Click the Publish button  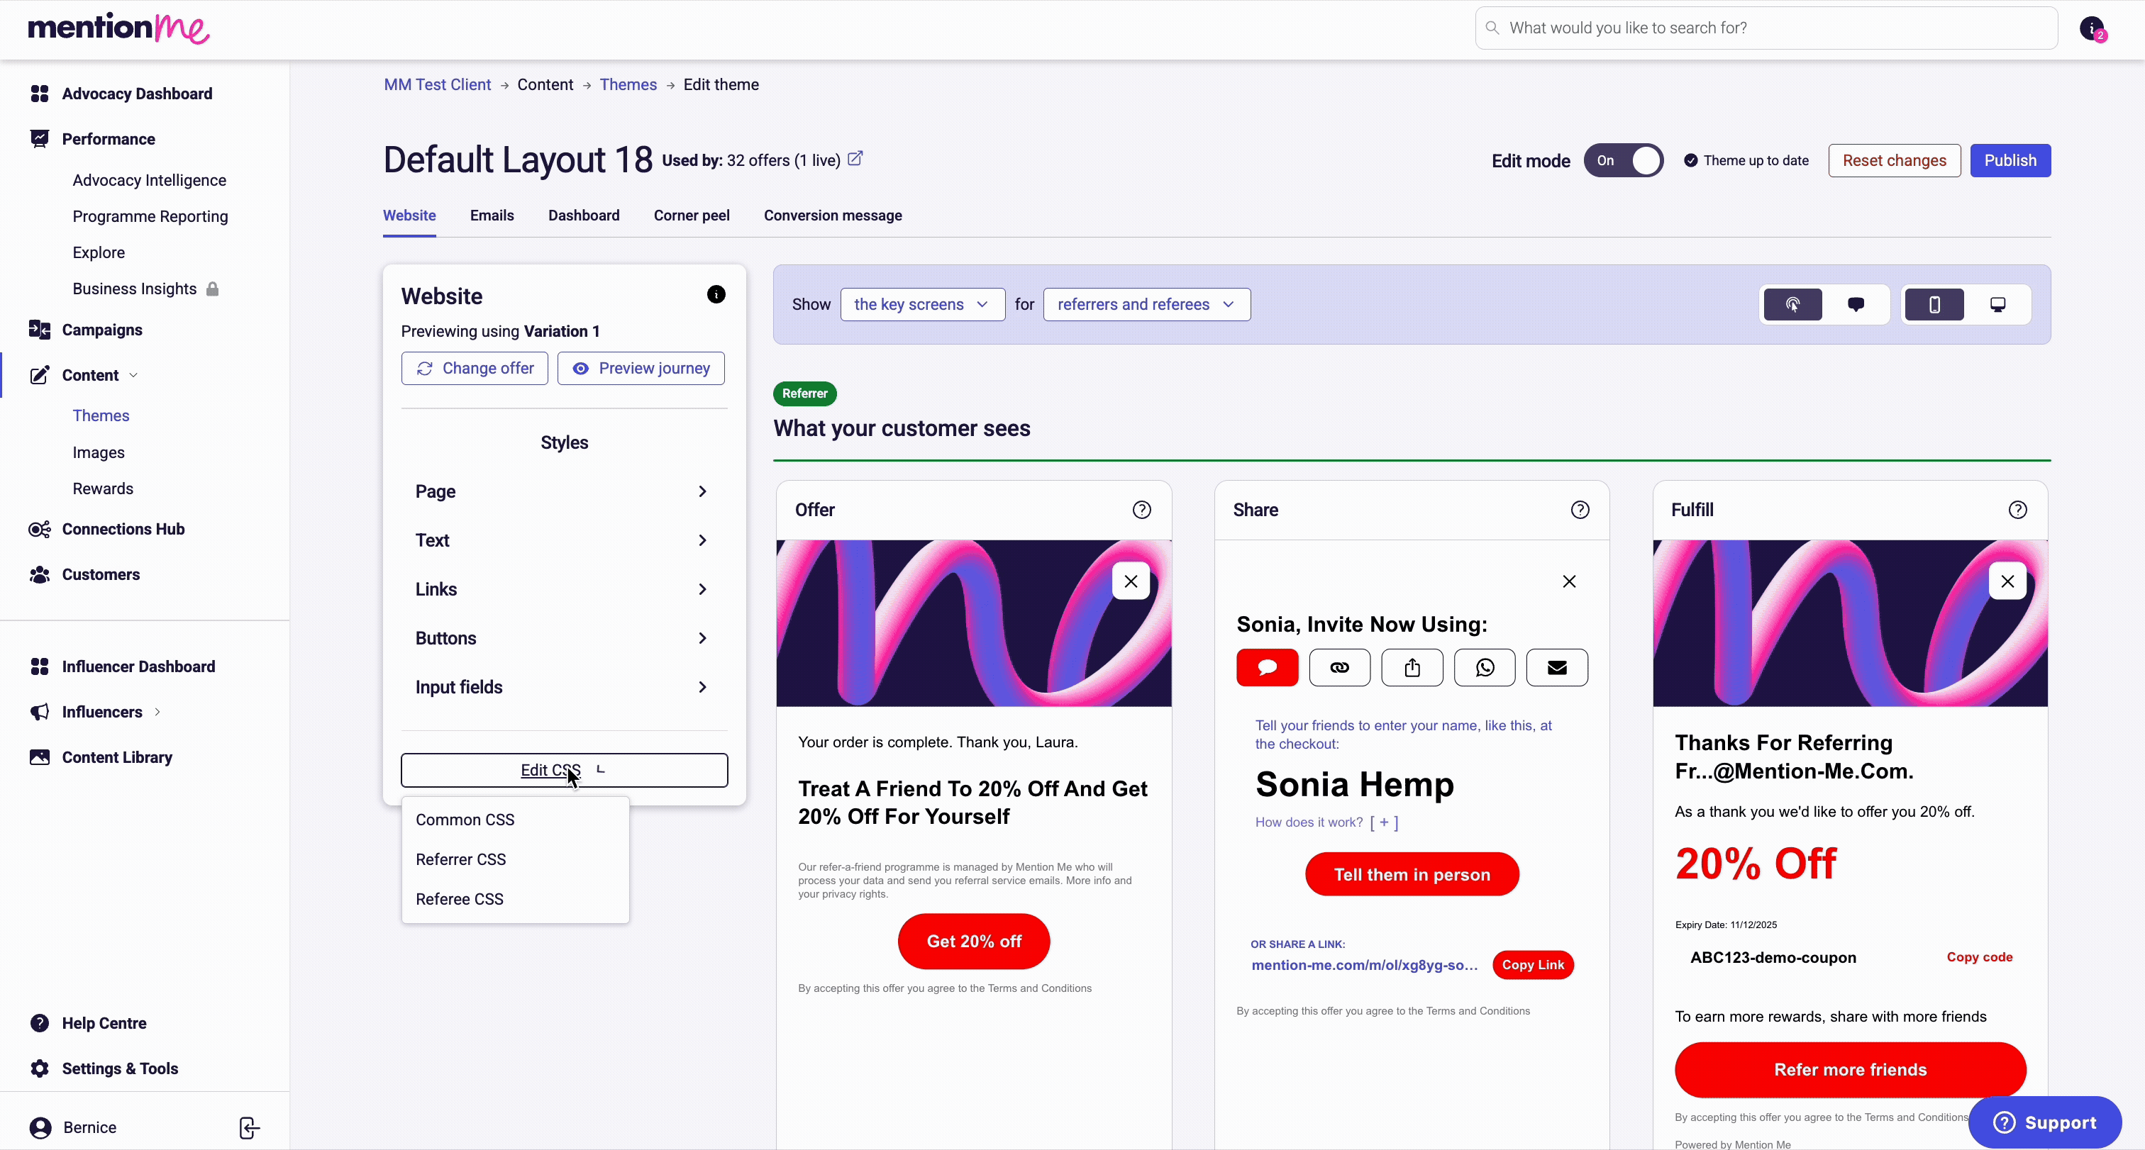point(2010,160)
